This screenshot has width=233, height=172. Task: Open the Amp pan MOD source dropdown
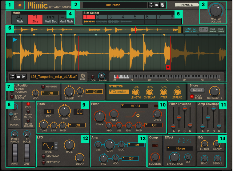pos(130,158)
